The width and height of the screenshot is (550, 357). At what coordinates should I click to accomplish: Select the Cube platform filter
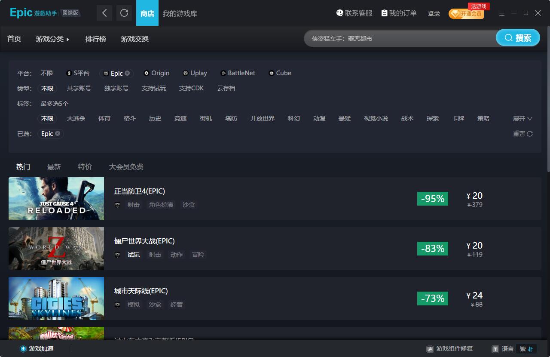[x=280, y=73]
